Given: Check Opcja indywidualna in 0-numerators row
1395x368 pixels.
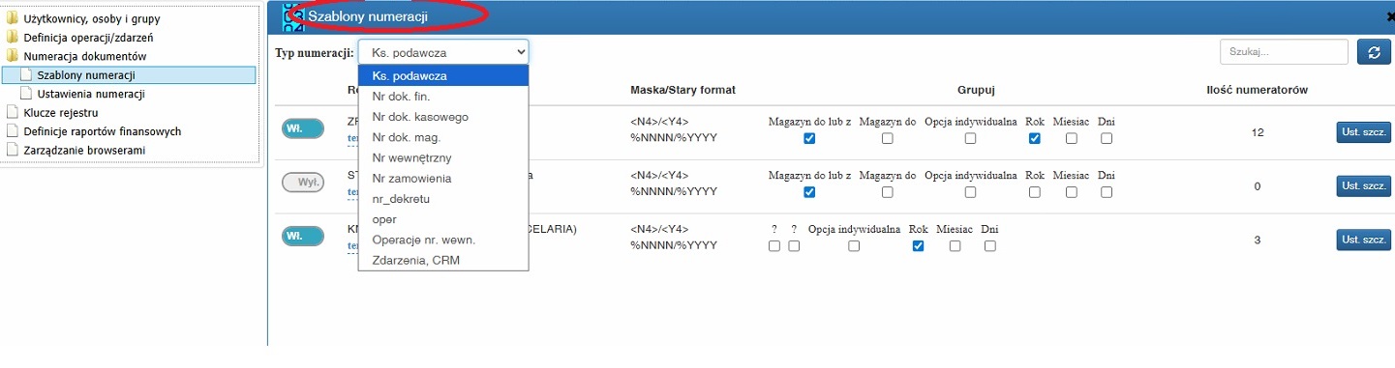Looking at the screenshot, I should (x=970, y=192).
